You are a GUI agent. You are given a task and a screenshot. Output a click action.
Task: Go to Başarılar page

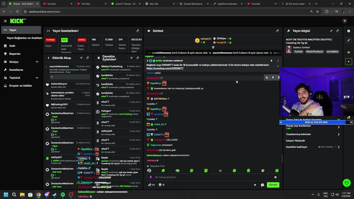(x=21, y=54)
